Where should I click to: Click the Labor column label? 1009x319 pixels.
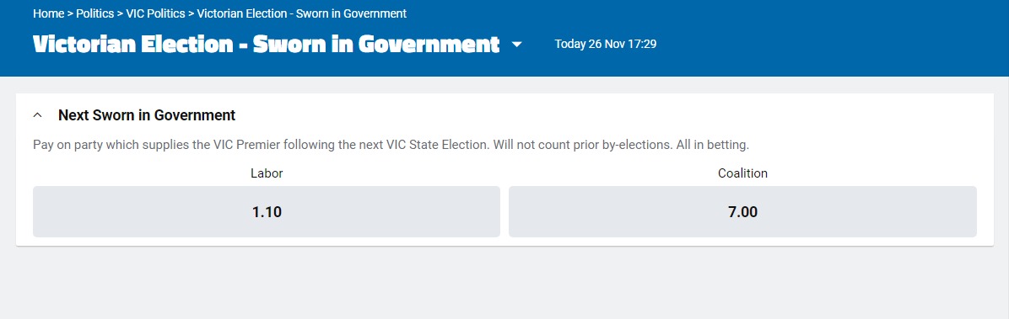[267, 173]
